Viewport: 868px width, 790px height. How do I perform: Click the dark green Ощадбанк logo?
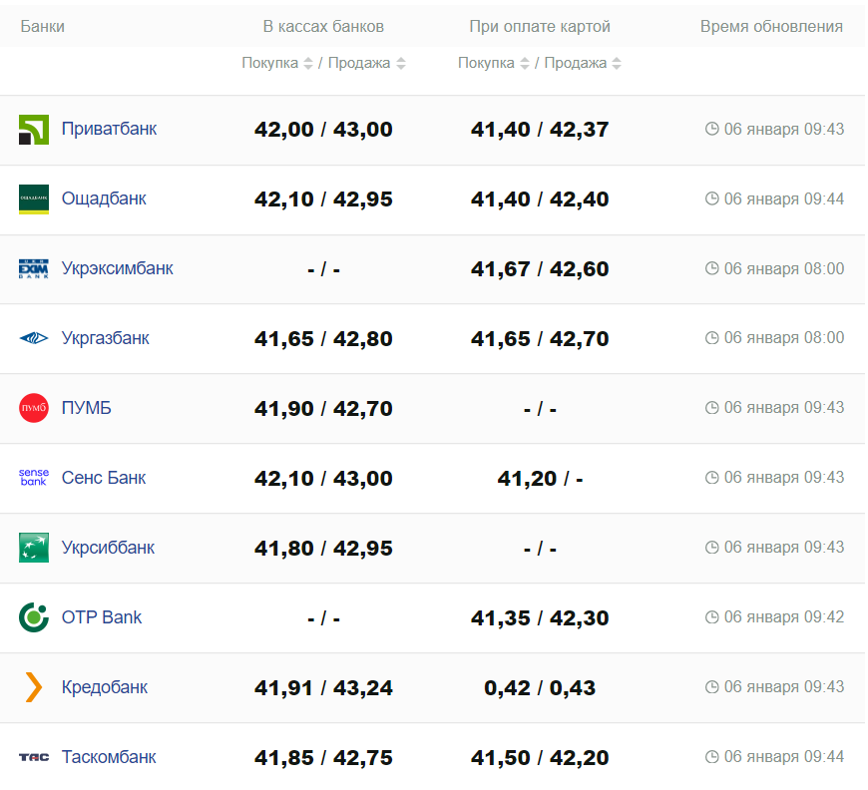tap(34, 199)
